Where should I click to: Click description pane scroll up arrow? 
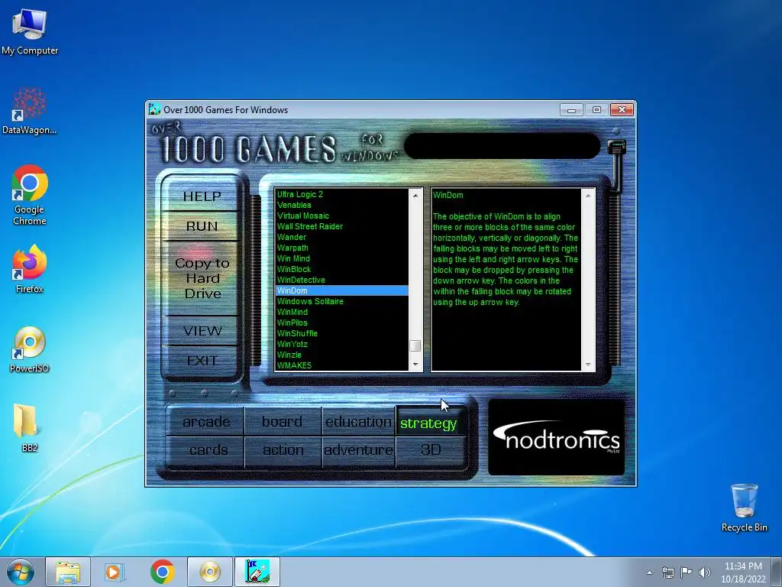click(588, 195)
